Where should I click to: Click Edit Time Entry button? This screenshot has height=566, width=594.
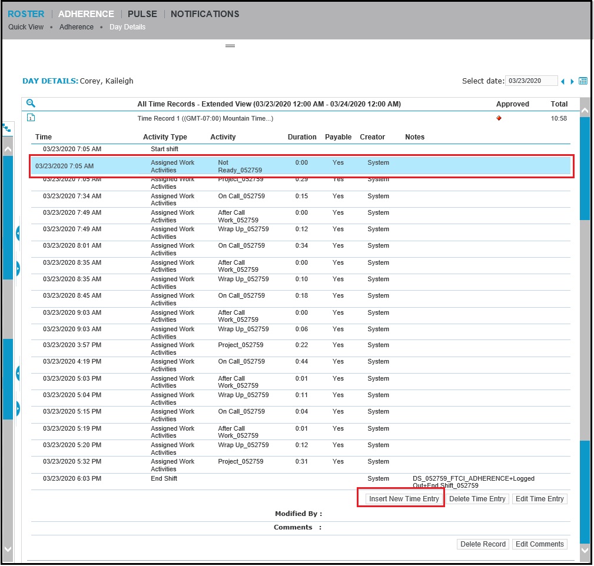click(x=539, y=499)
